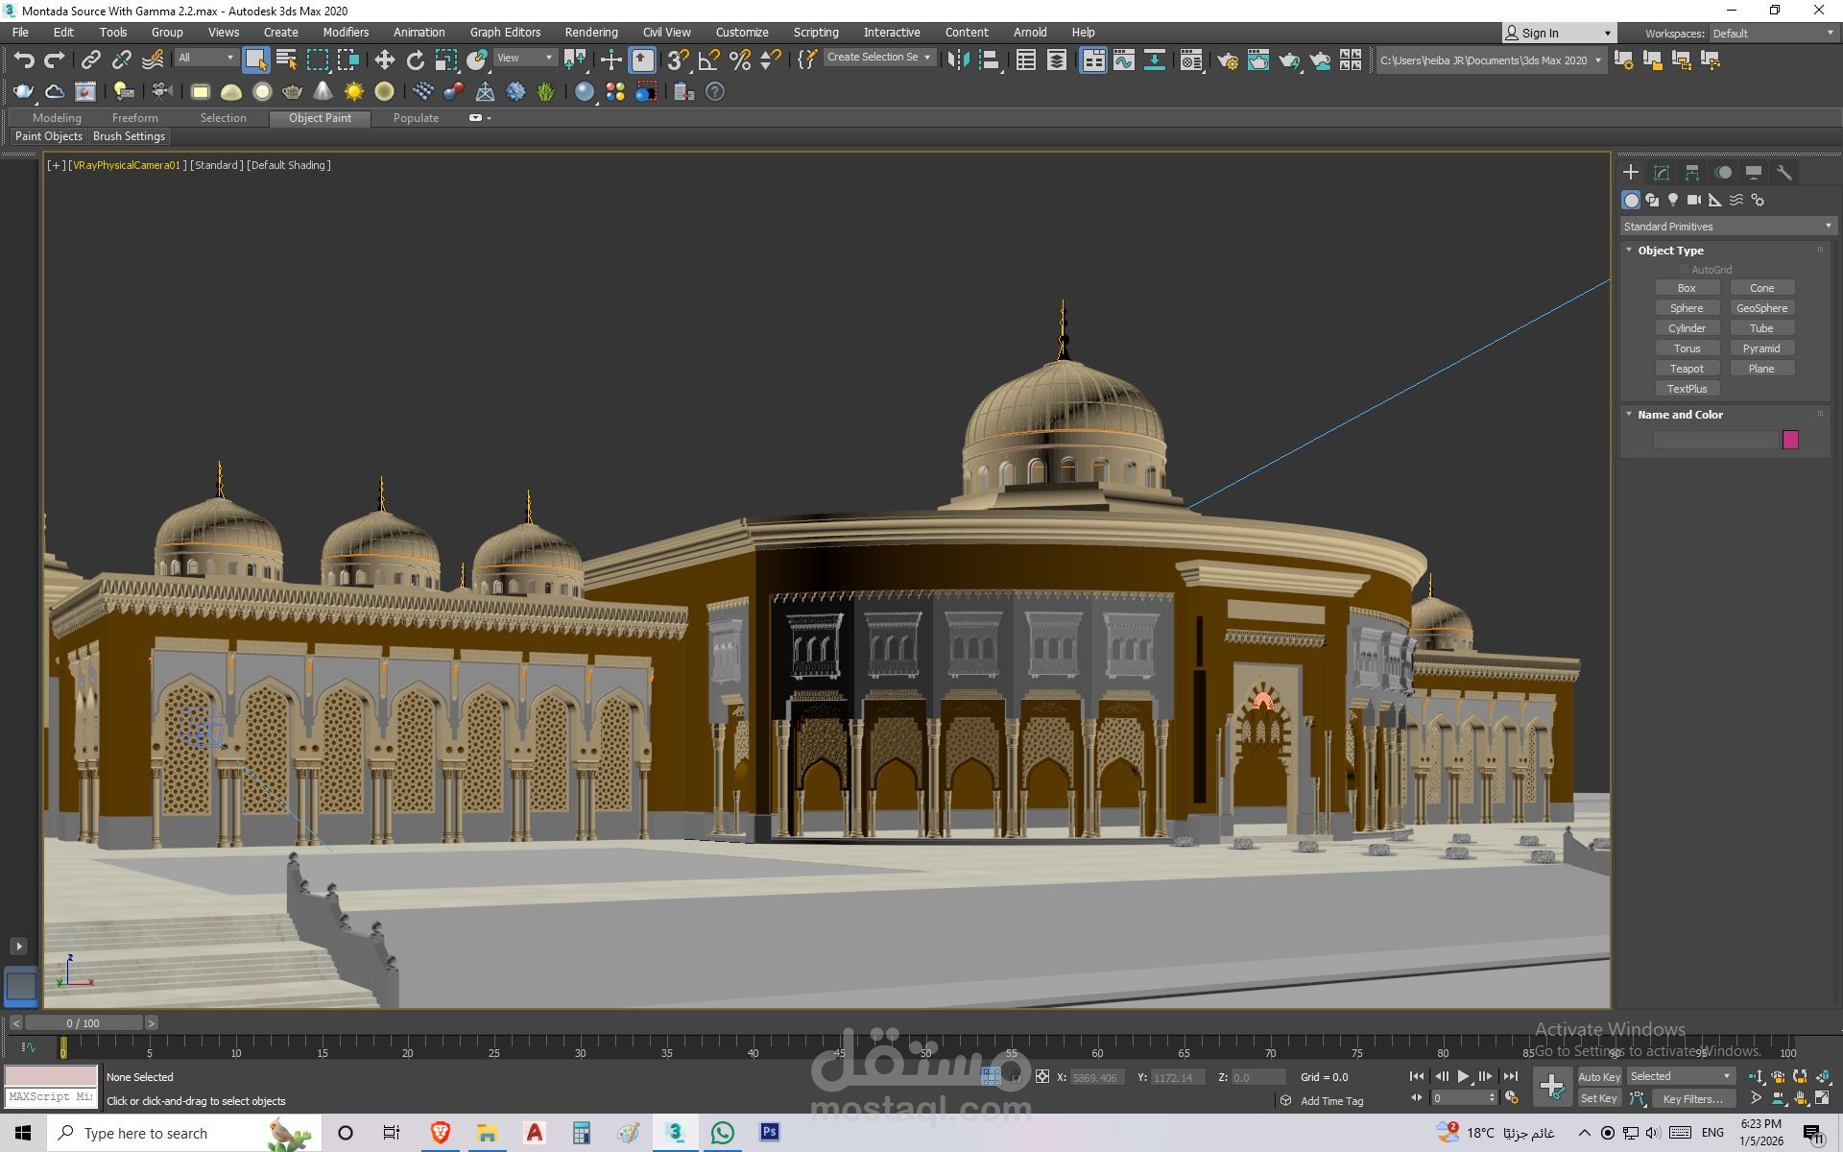Image resolution: width=1843 pixels, height=1152 pixels.
Task: Show the Lights creation category
Action: tap(1673, 200)
